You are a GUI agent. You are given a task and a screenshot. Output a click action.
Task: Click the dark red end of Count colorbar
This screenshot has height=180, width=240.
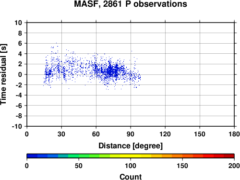[229, 156]
